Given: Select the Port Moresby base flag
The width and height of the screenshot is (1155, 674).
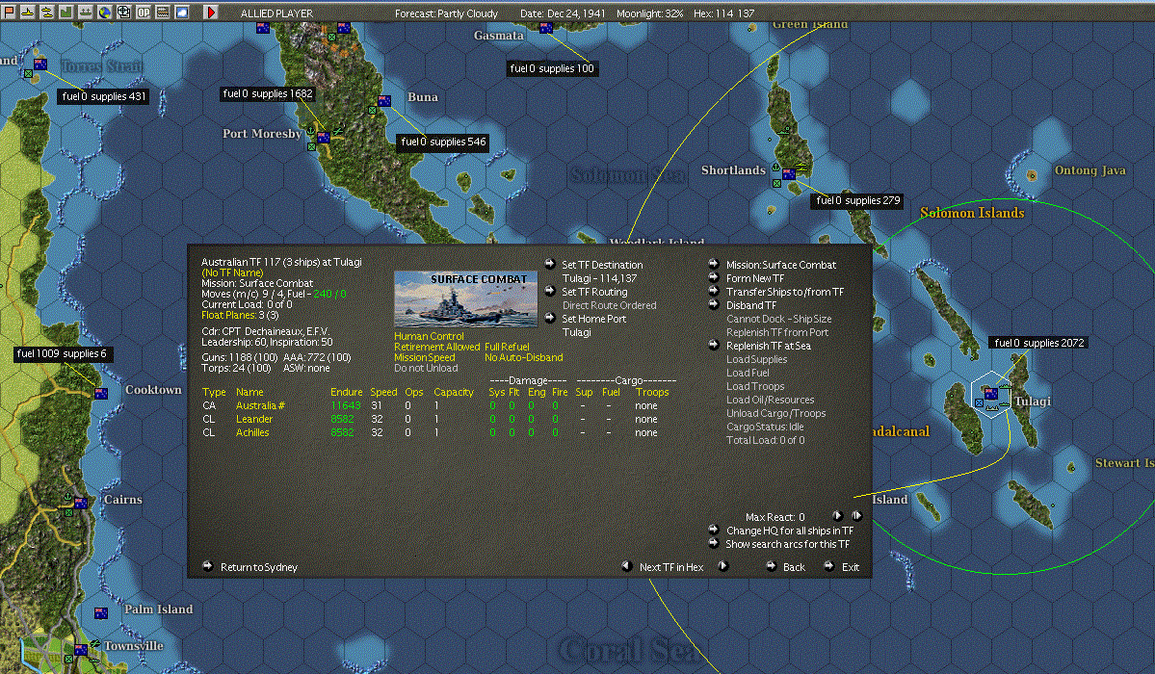Looking at the screenshot, I should click(x=323, y=138).
